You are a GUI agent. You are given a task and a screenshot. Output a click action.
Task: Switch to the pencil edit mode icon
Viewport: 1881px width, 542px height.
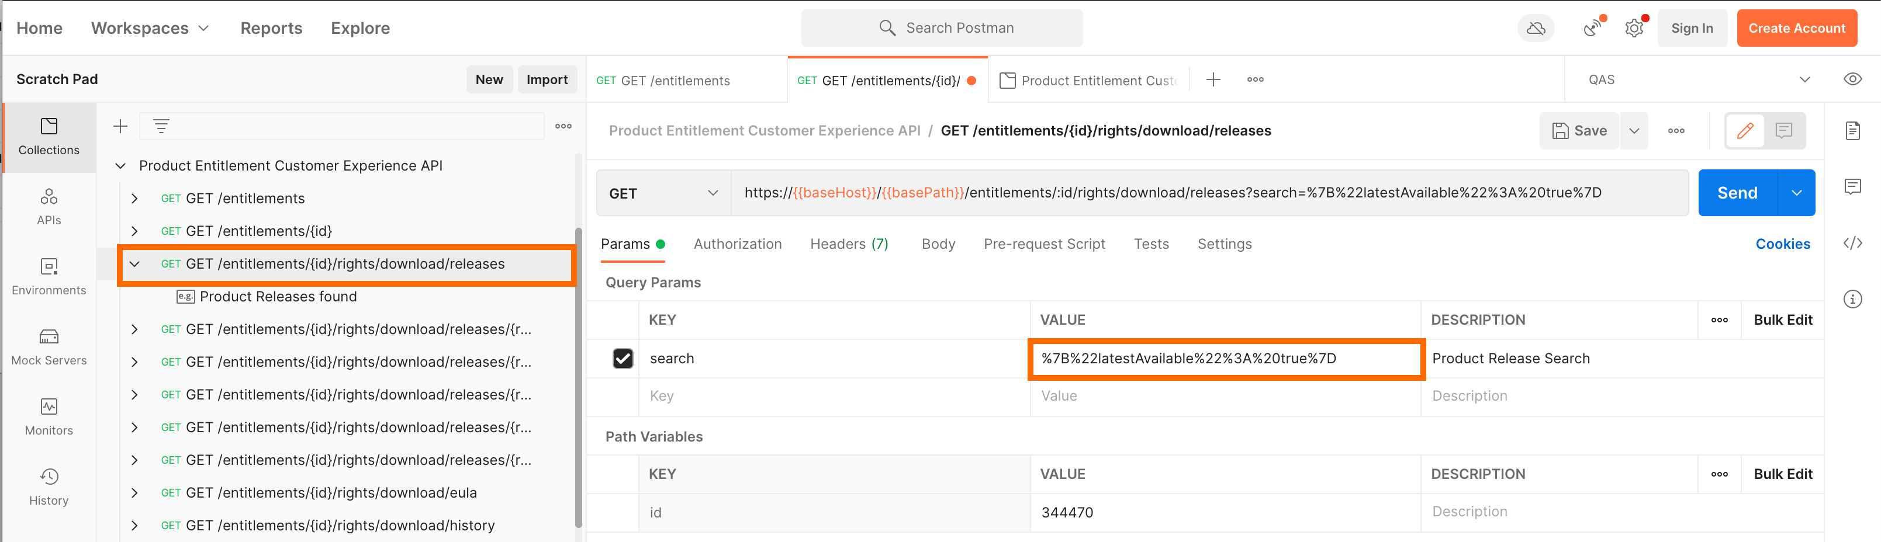point(1745,131)
